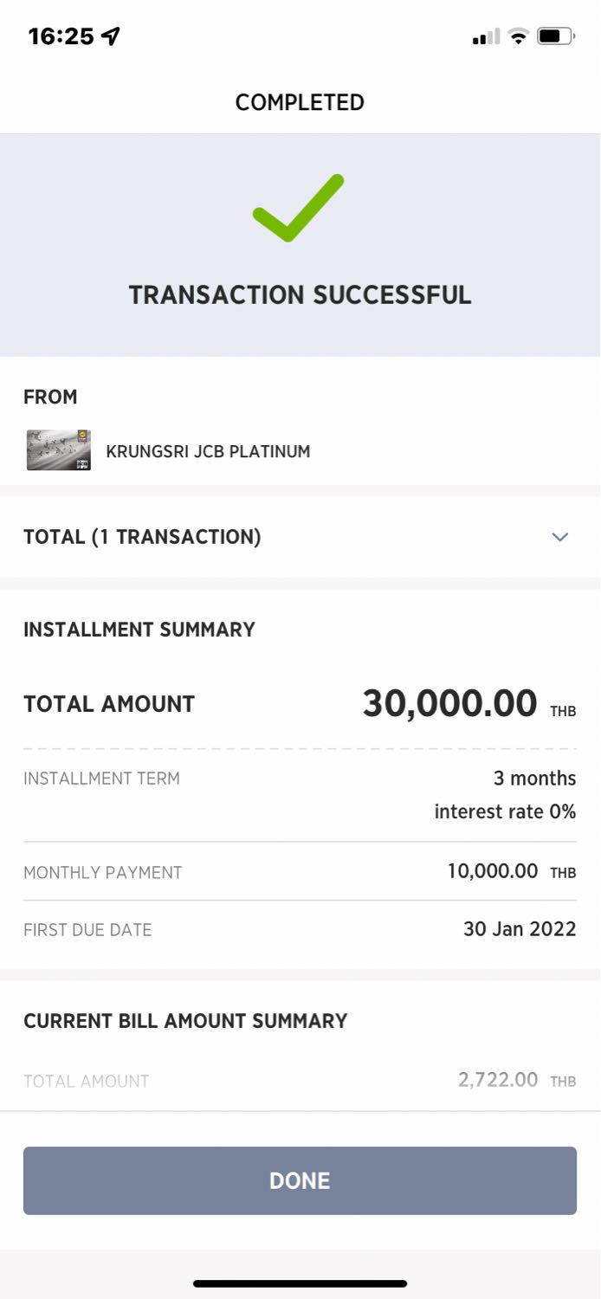601x1299 pixels.
Task: Tap the 2,722.00 current bill amount
Action: (498, 1080)
